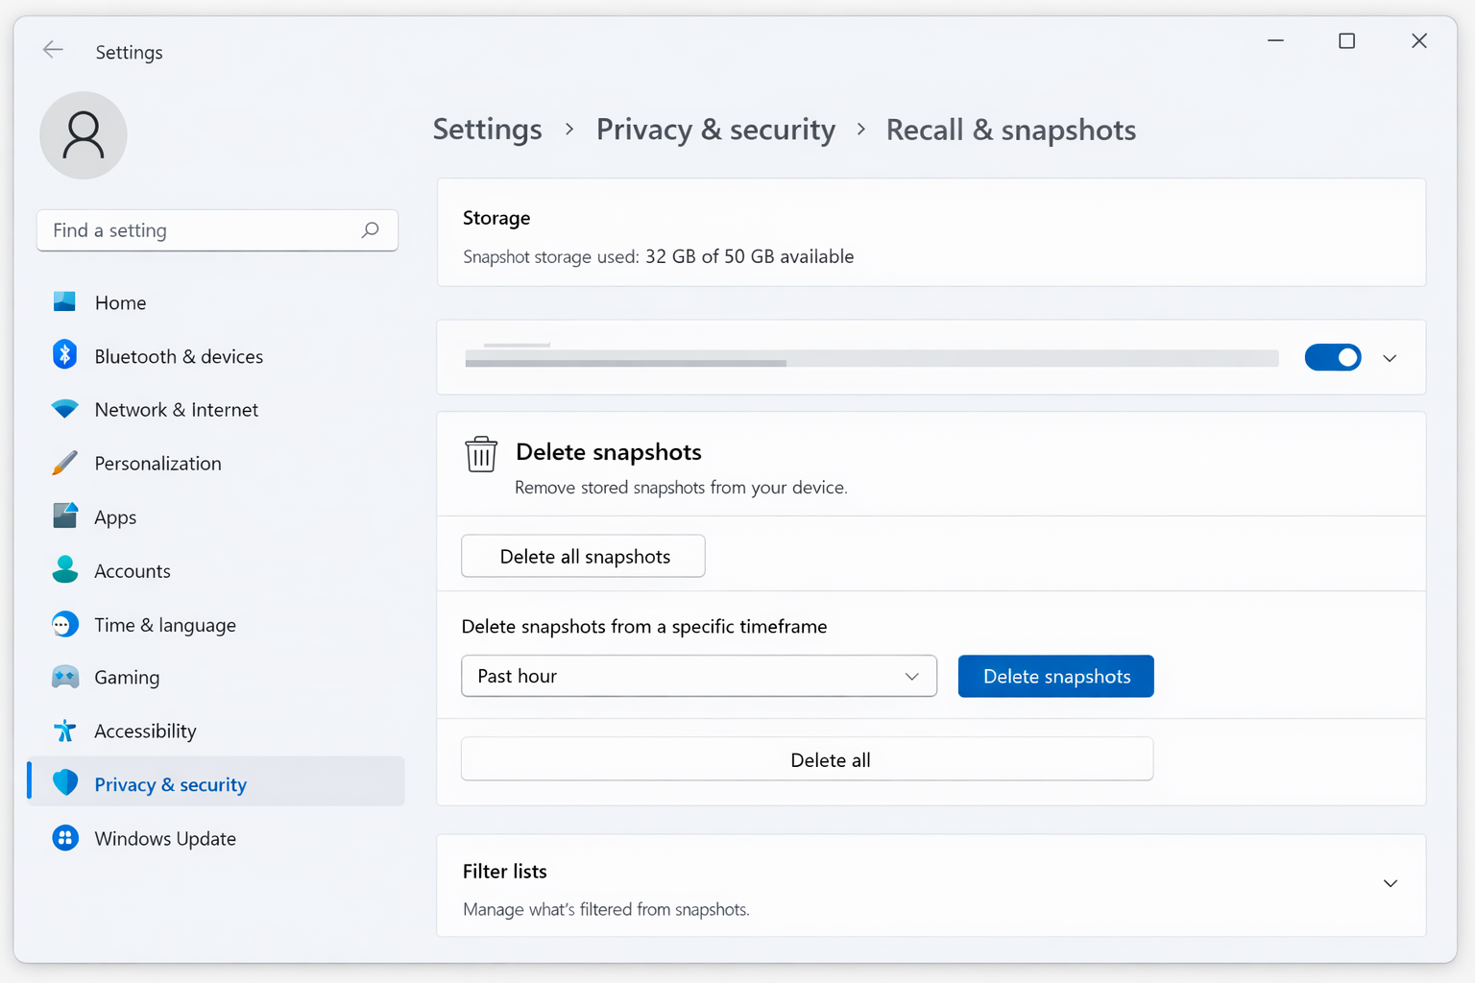The image size is (1475, 983).
Task: Click the Time & language globe icon
Action: (64, 625)
